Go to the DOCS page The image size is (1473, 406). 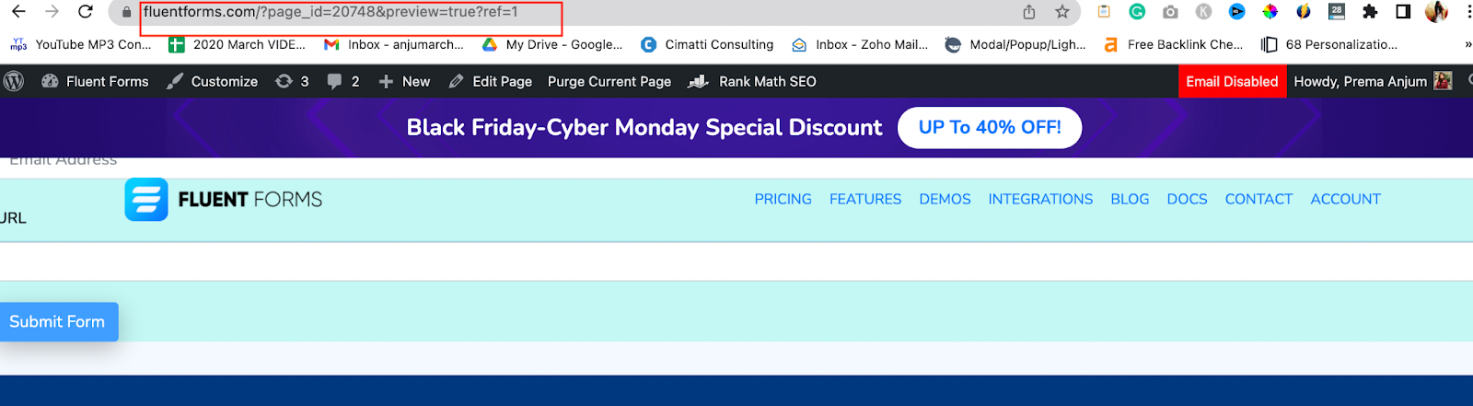coord(1187,199)
